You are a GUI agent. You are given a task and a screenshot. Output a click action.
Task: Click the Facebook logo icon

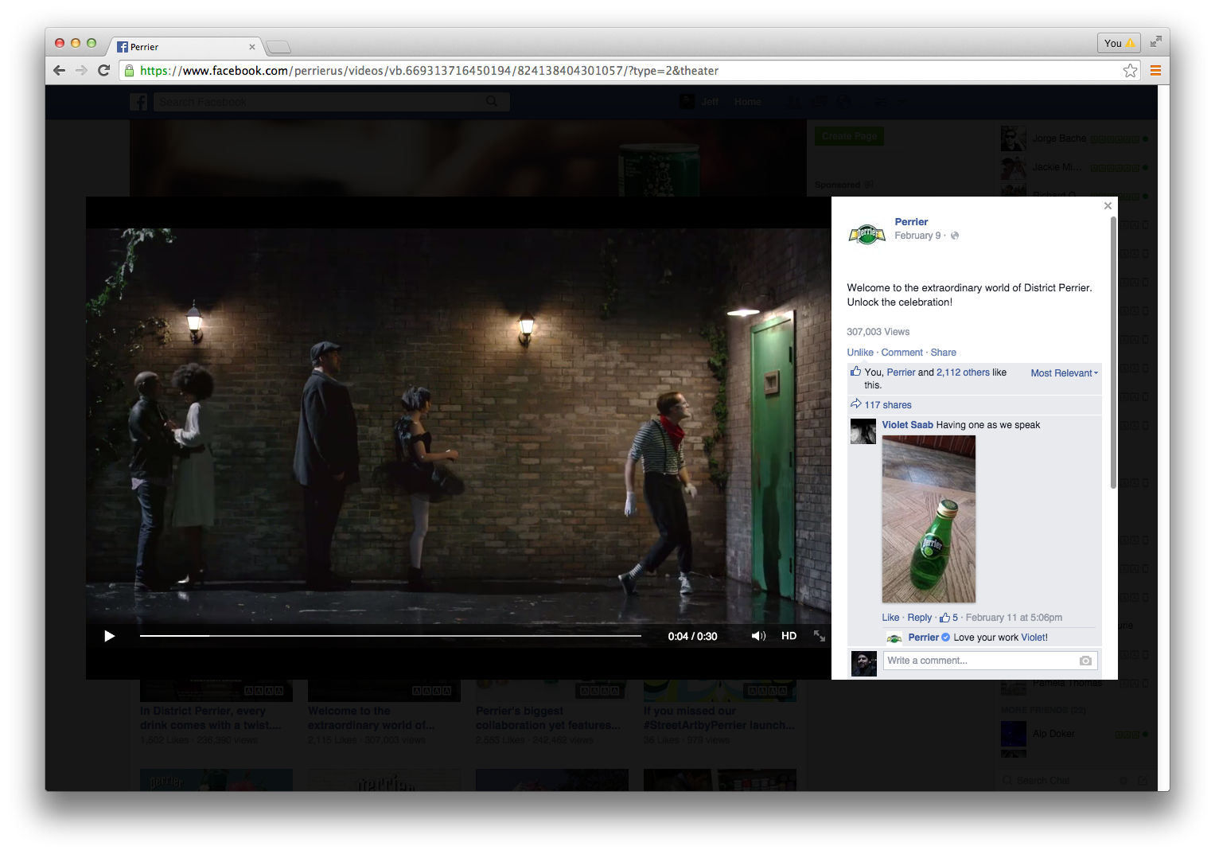138,102
